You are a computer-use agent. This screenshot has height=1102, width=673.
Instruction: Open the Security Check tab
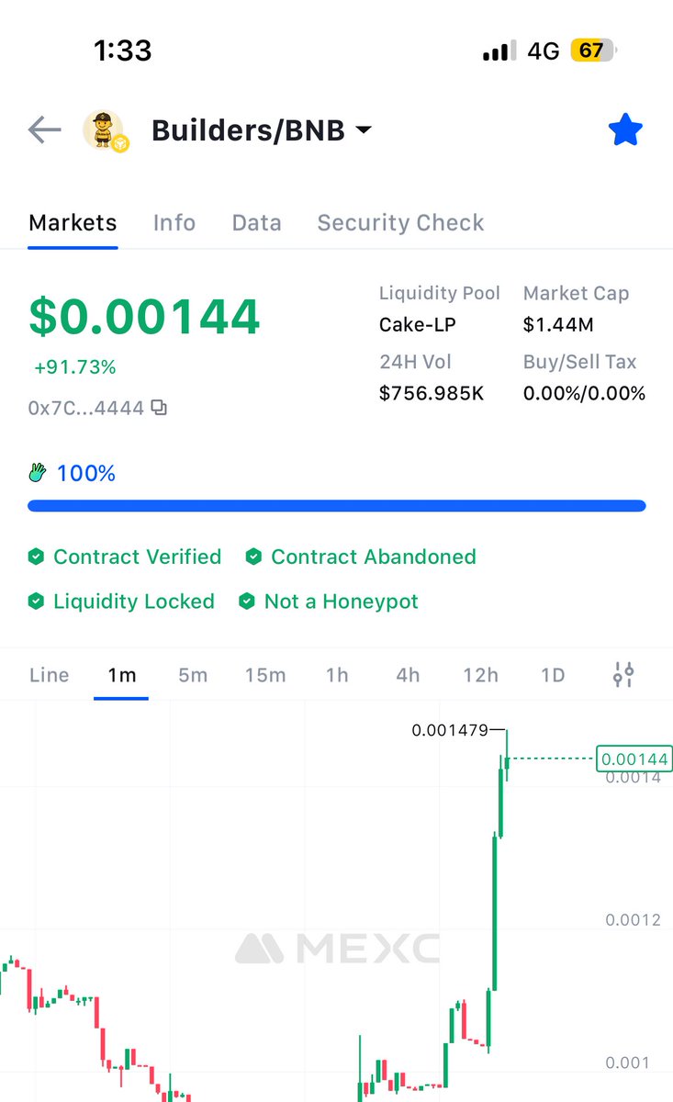pyautogui.click(x=400, y=222)
